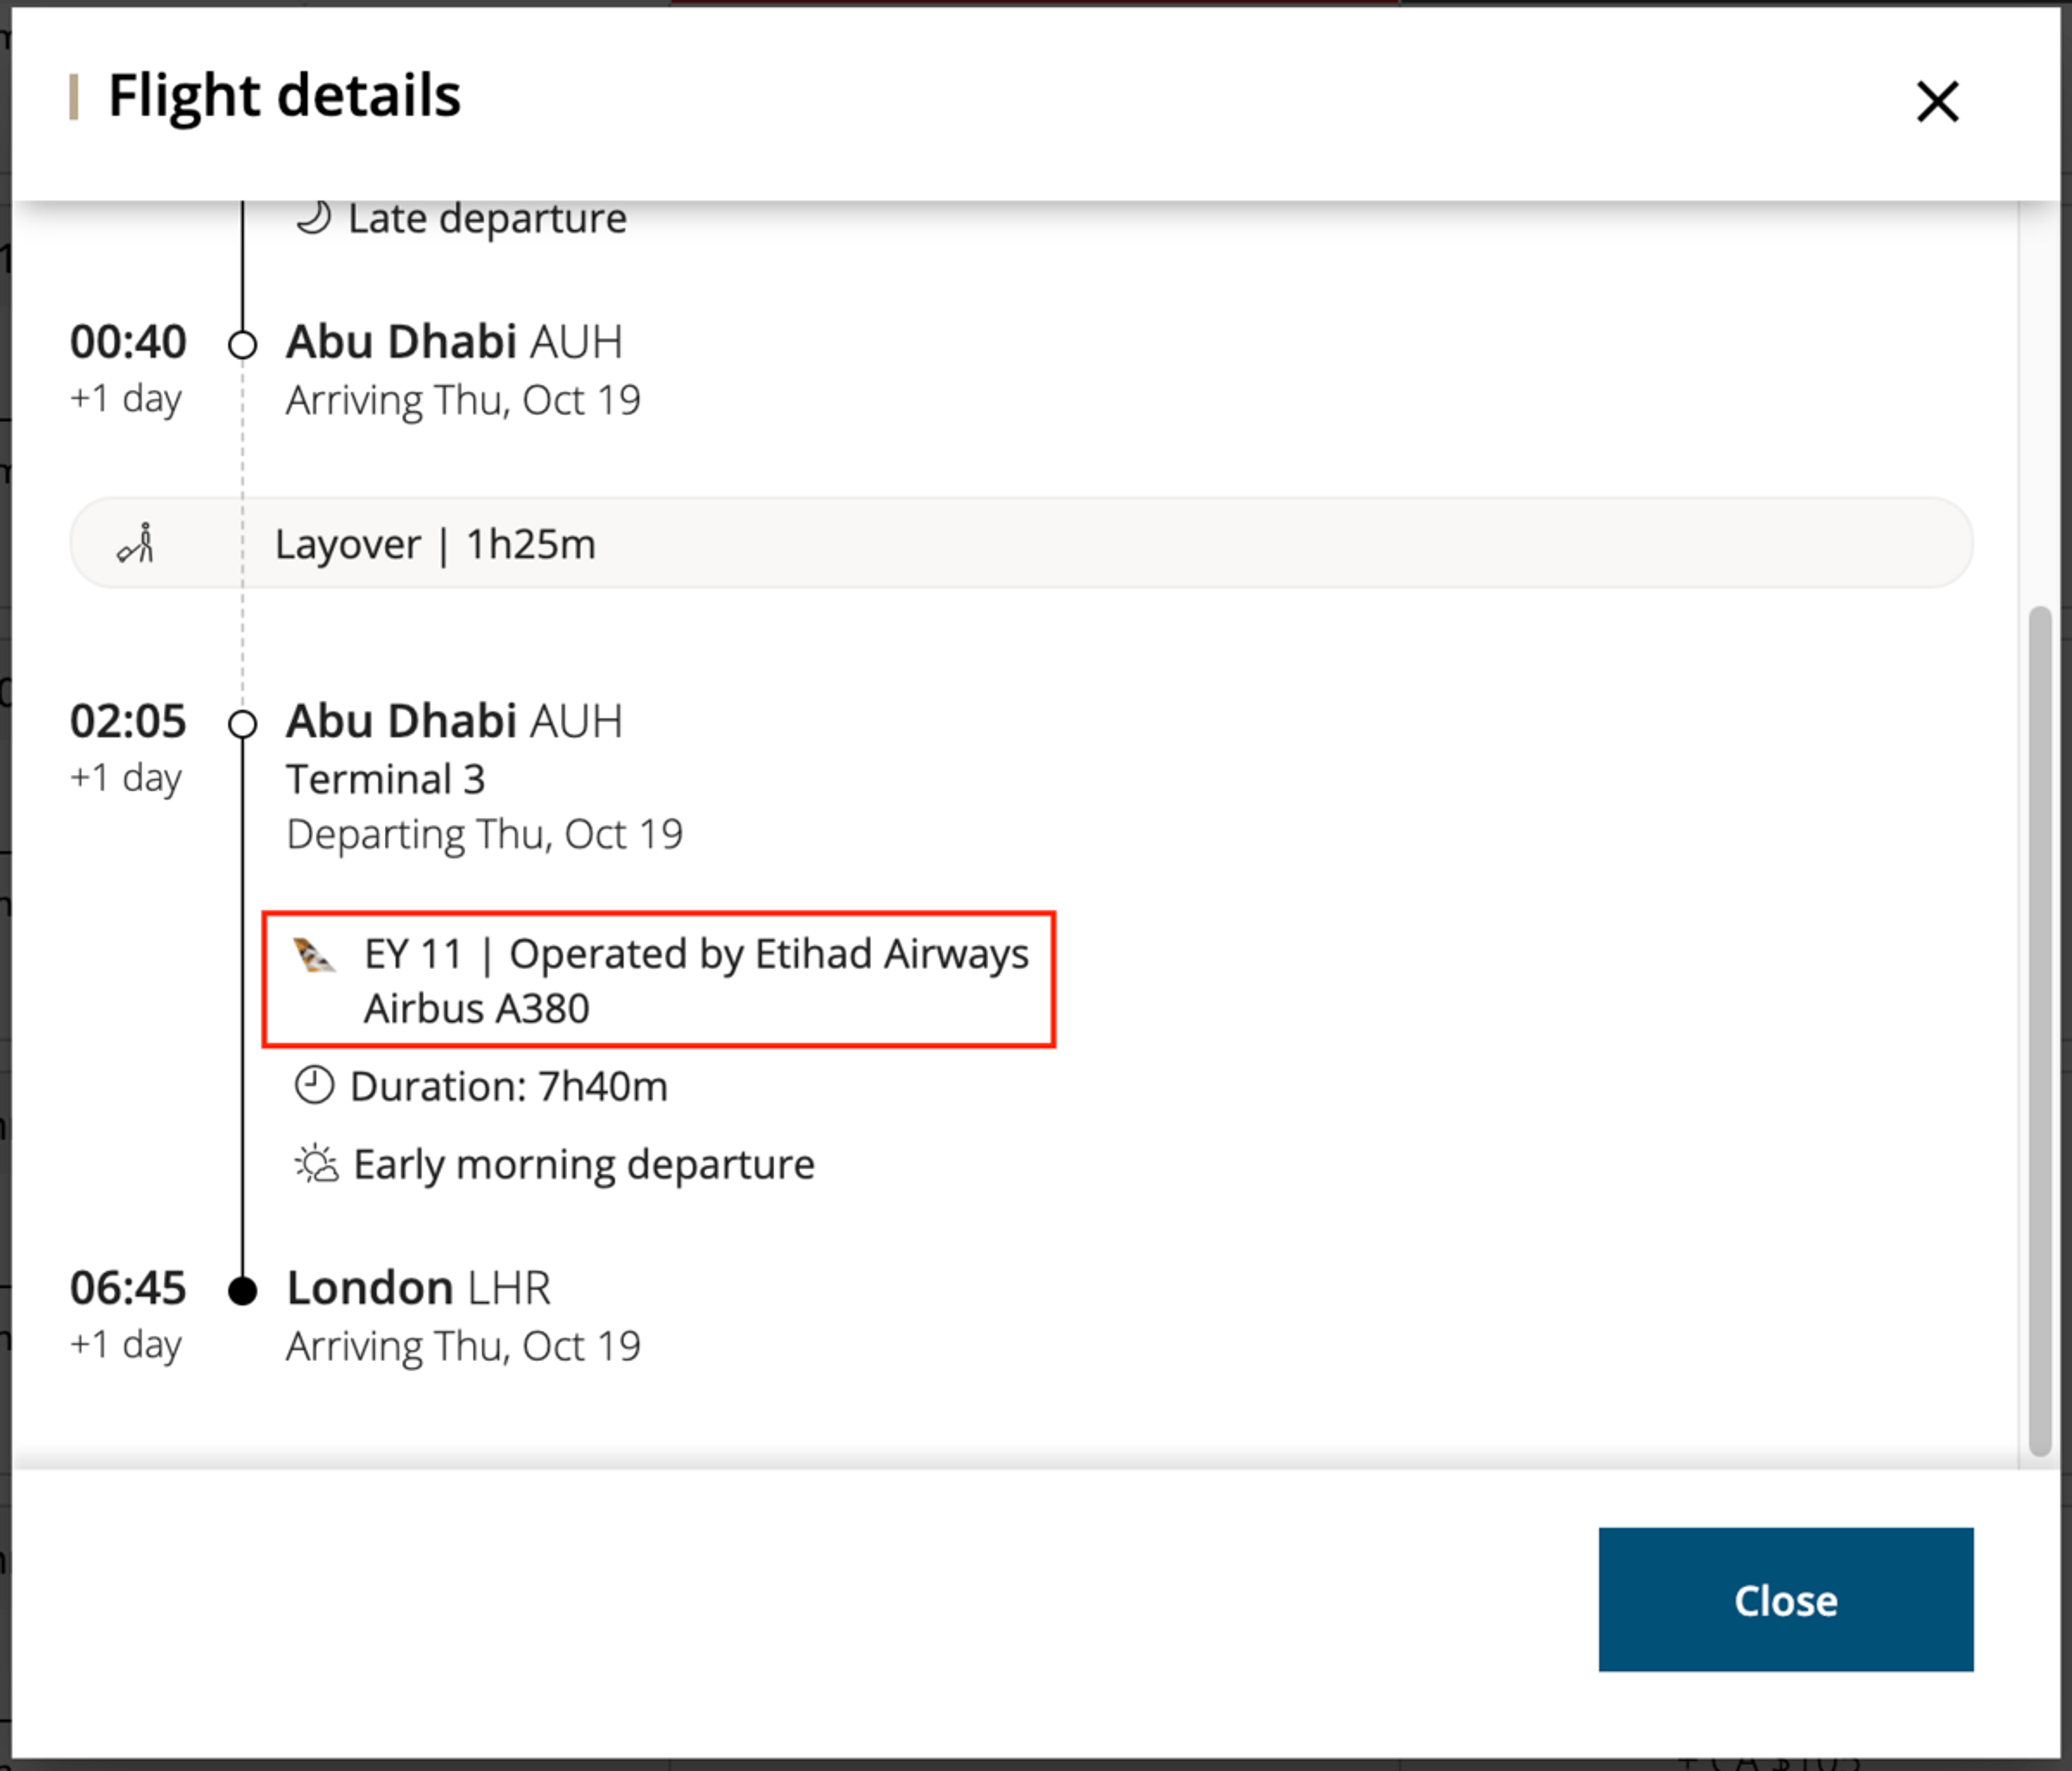
Task: Select 'Duration: 7h40m' text
Action: (x=509, y=1086)
